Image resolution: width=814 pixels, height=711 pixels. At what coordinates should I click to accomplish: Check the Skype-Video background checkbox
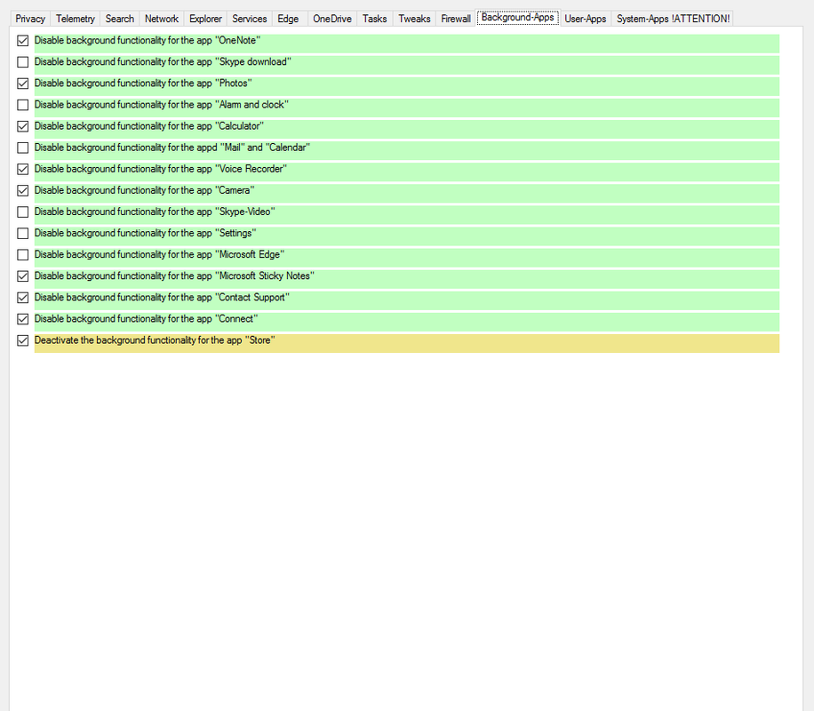pos(23,212)
